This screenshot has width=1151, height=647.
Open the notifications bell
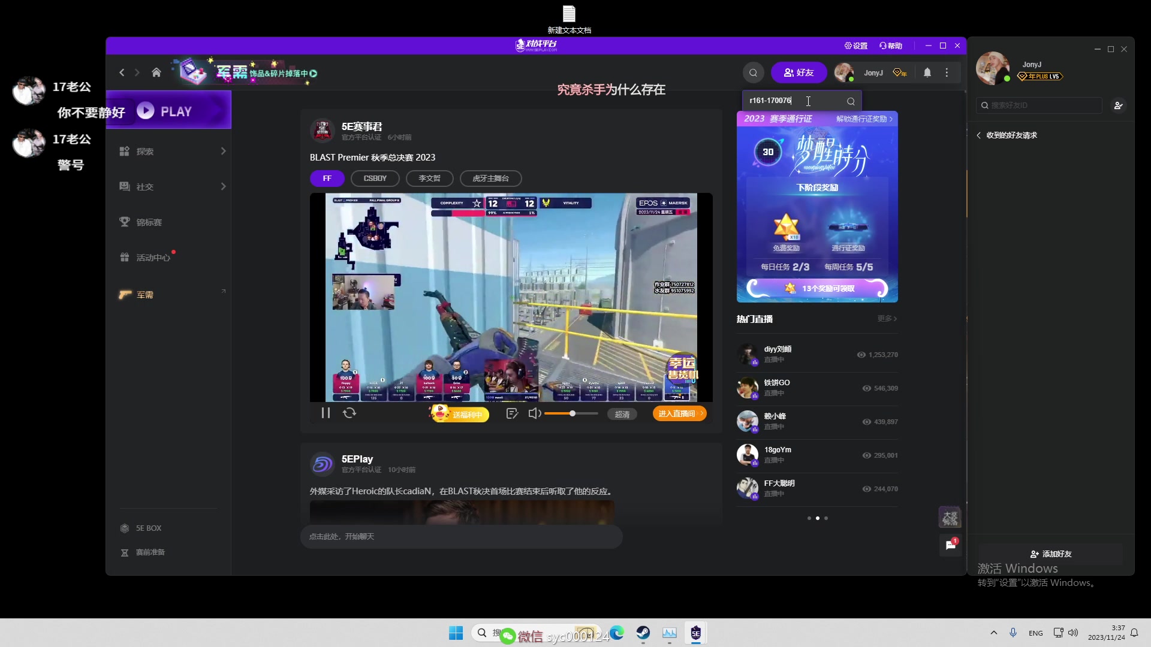click(x=927, y=72)
